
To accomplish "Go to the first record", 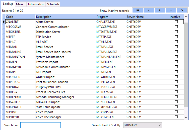I will click(x=138, y=10).
